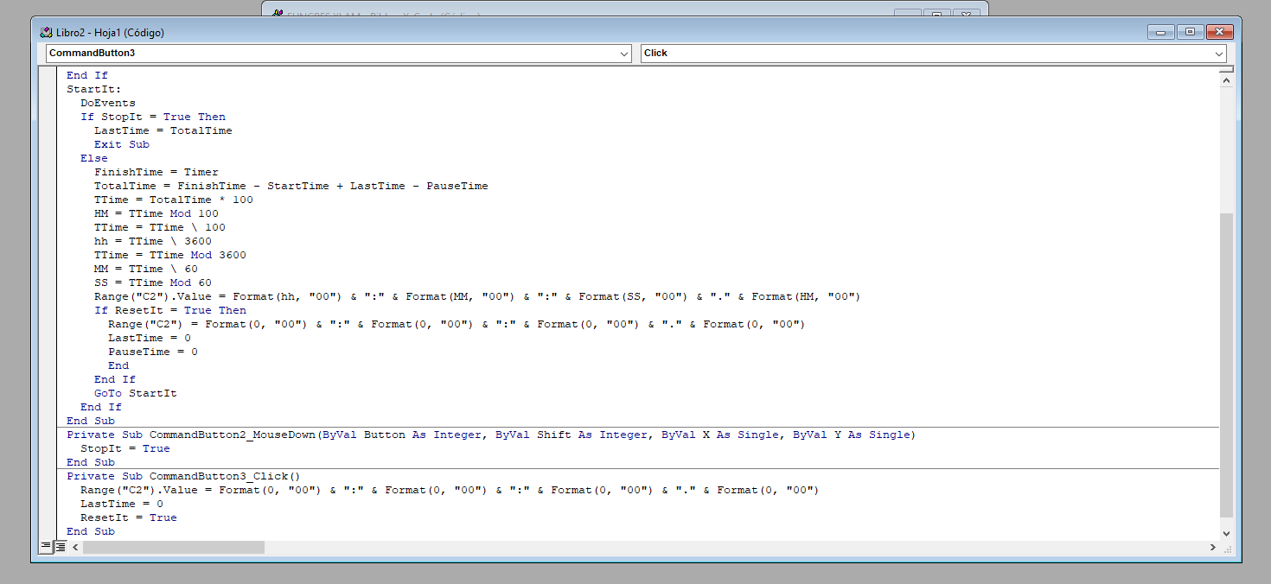Click the vertical scrollbar thumb
The height and width of the screenshot is (584, 1271).
[x=1226, y=363]
